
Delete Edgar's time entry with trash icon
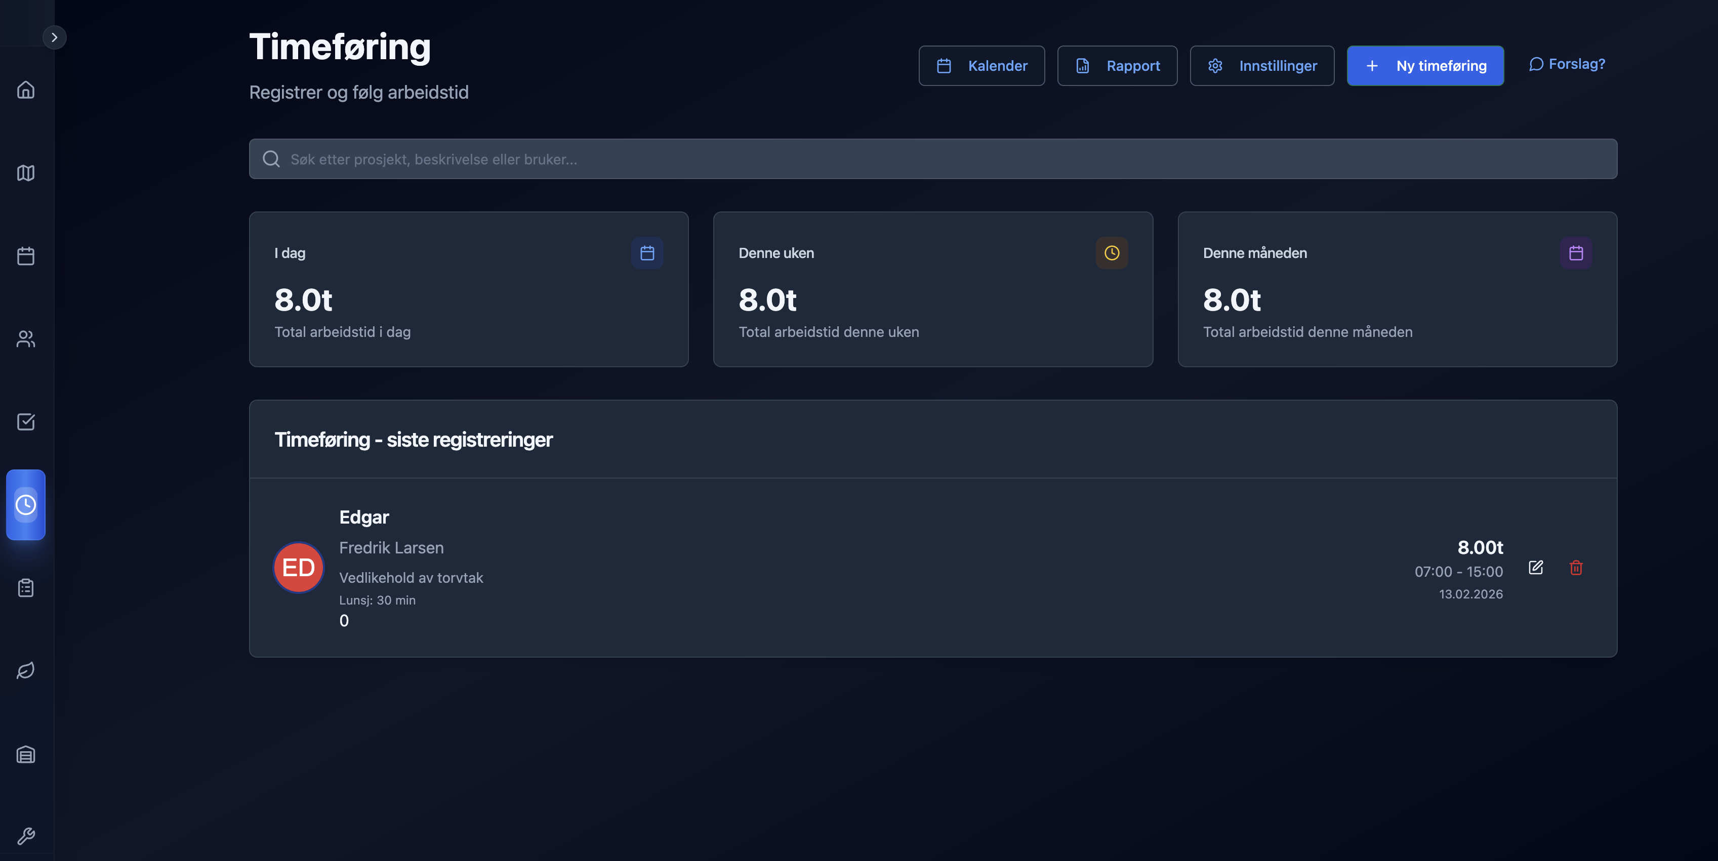coord(1576,568)
